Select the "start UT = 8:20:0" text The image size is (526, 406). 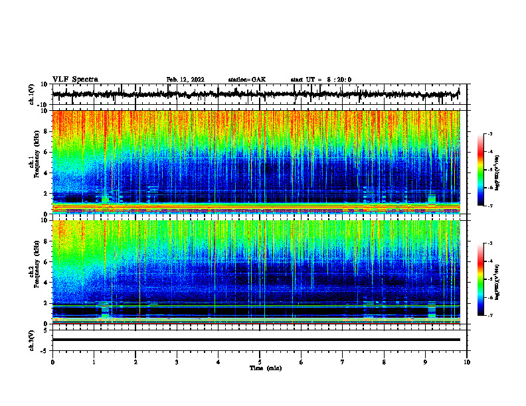(321, 80)
